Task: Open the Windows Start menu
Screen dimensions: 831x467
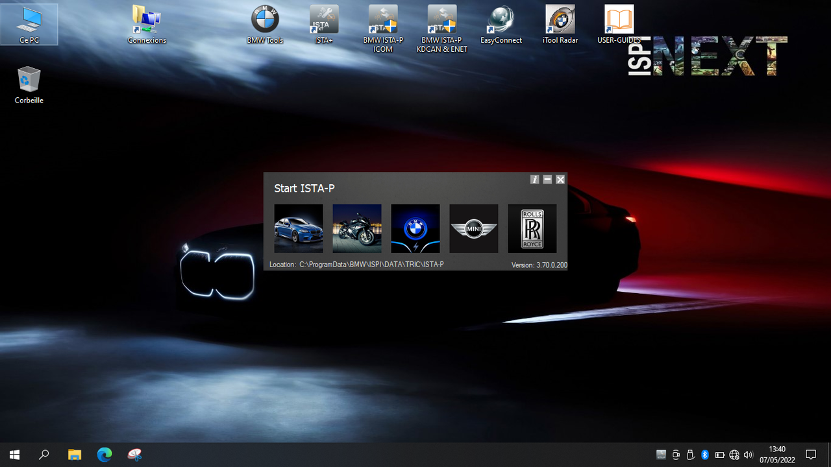Action: click(14, 455)
